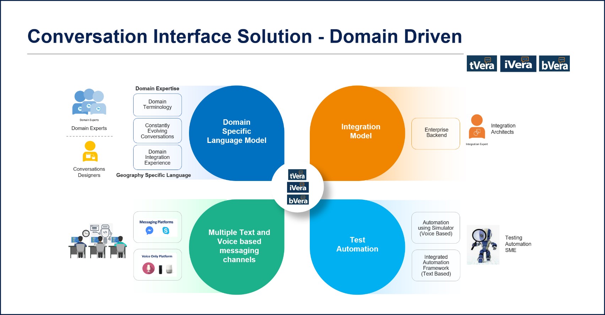Screen dimensions: 605x315
Task: Click the blue Domain Specific Language Model circle
Action: (237, 132)
